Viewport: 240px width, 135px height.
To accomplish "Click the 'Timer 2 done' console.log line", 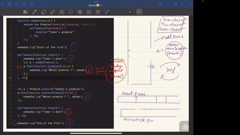I will coord(45,112).
